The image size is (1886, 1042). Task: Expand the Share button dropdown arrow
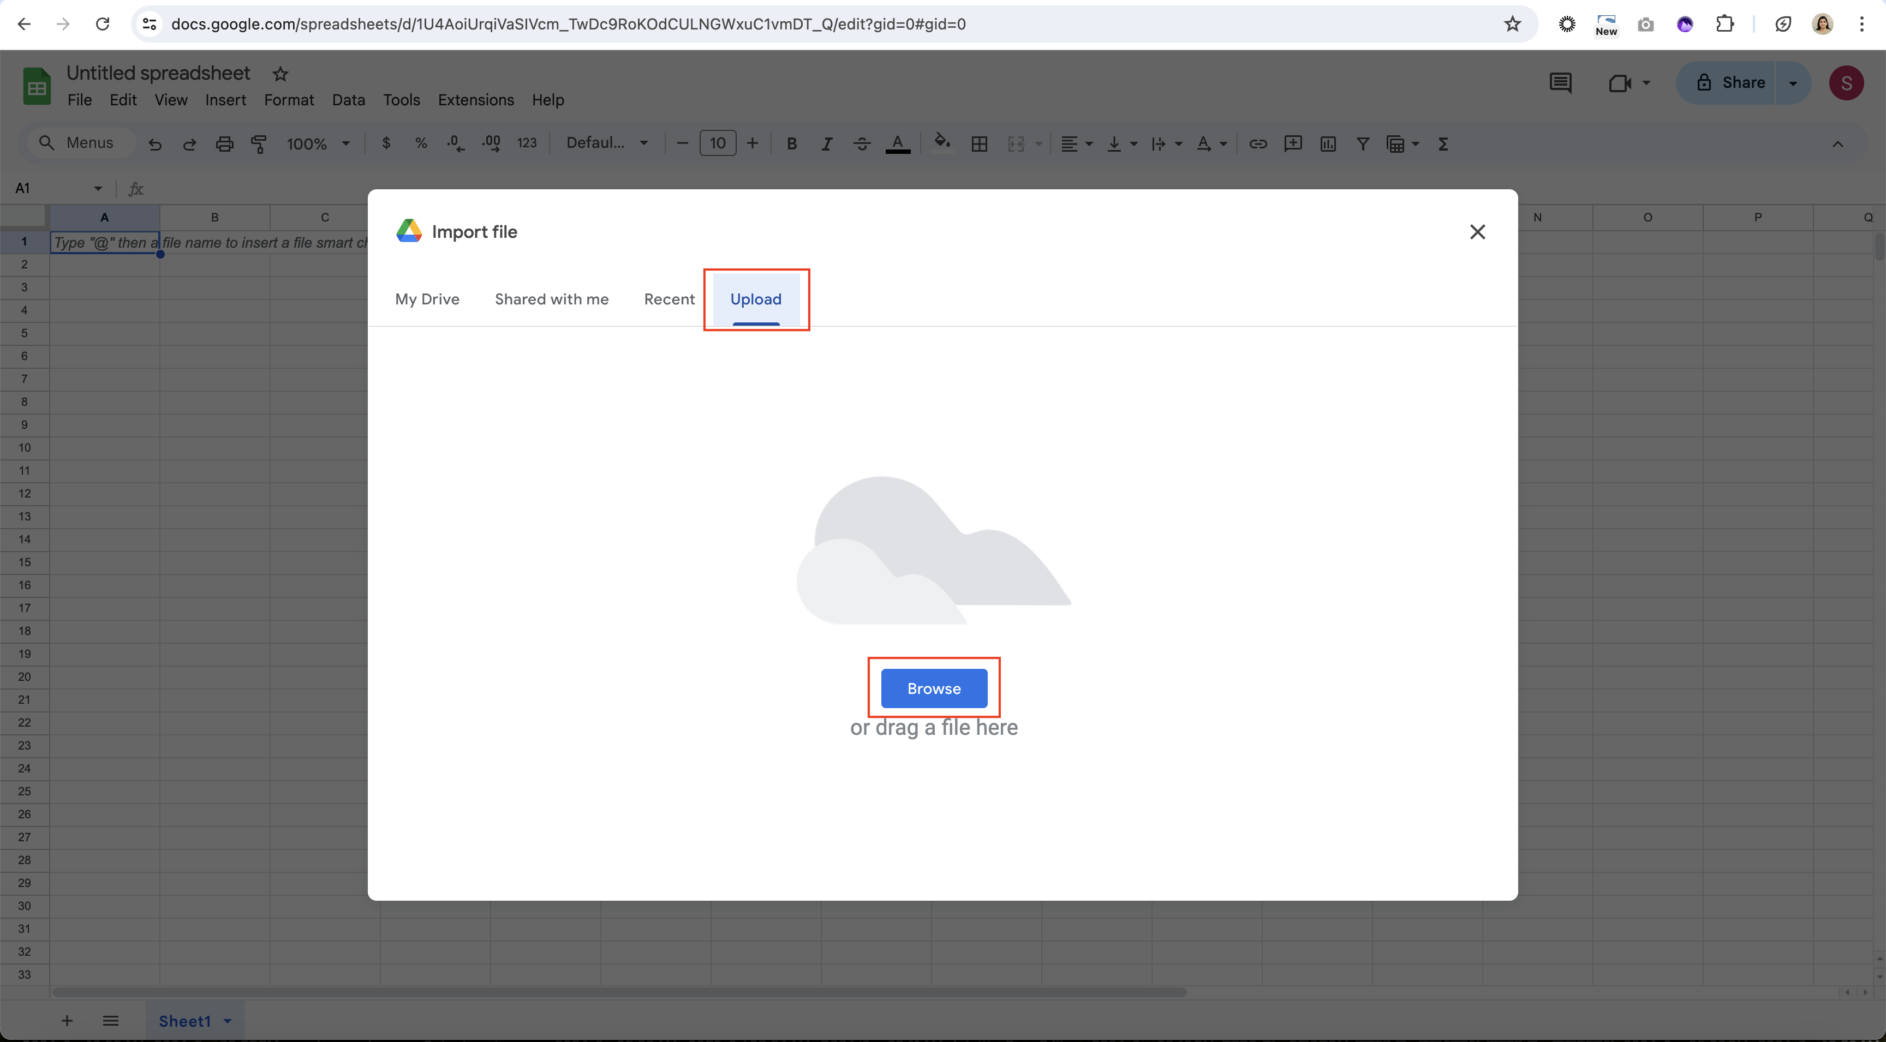point(1792,83)
